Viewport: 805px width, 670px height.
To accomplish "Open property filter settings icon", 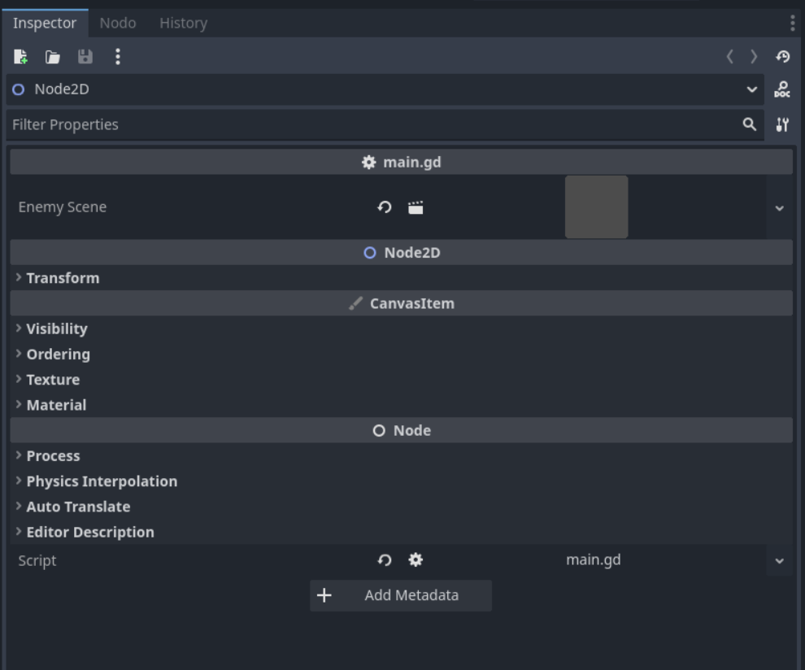I will coord(781,124).
